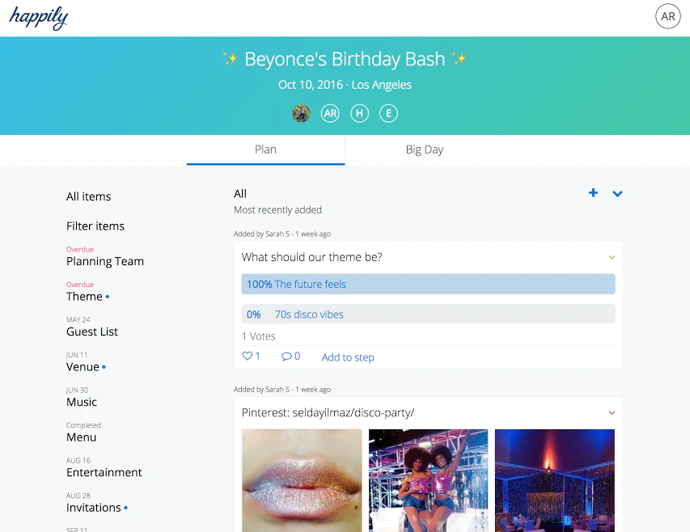Click the Pinterest: seldayilmaz/disco-party/ title

tap(328, 412)
